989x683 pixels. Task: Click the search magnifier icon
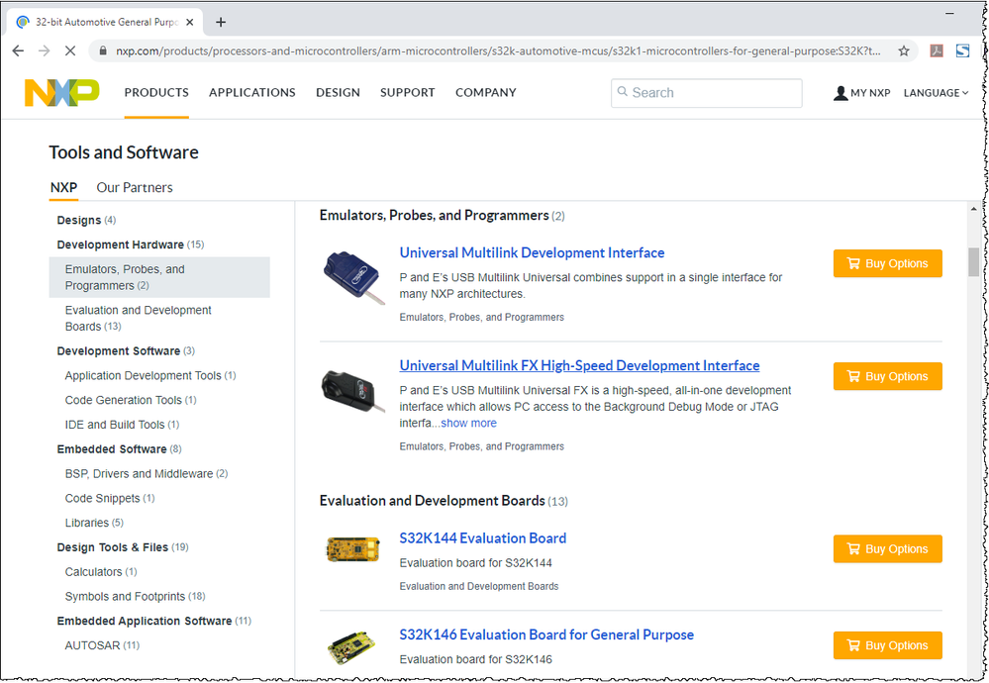point(623,92)
